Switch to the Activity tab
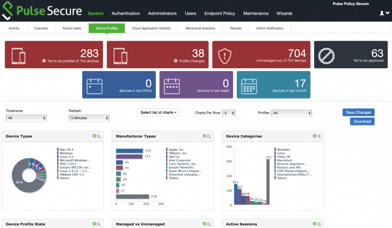This screenshot has width=392, height=228. pos(14,28)
